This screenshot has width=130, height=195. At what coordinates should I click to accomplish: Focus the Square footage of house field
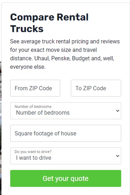point(66,133)
